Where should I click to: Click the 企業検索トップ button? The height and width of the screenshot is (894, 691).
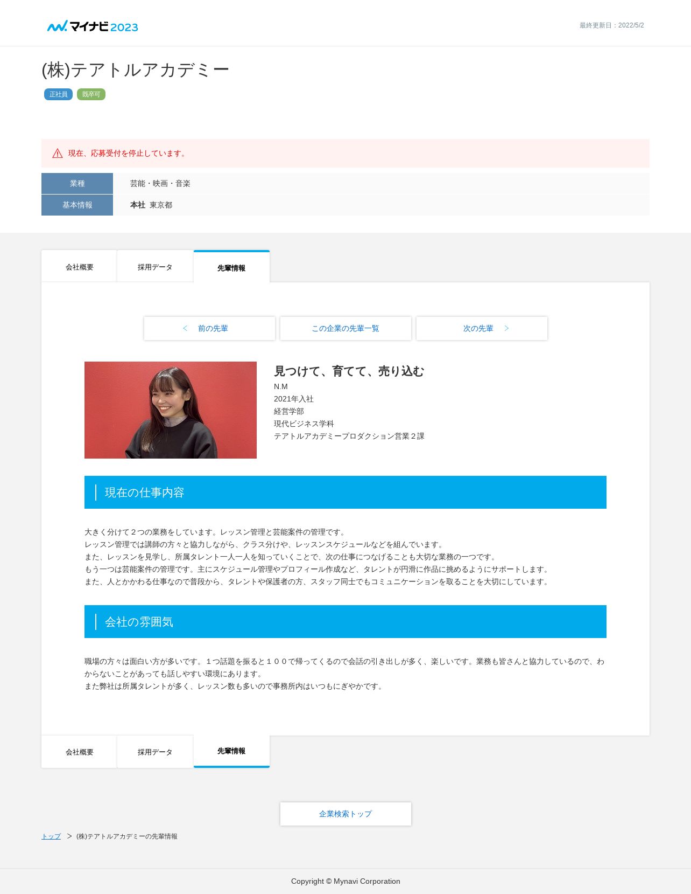345,814
